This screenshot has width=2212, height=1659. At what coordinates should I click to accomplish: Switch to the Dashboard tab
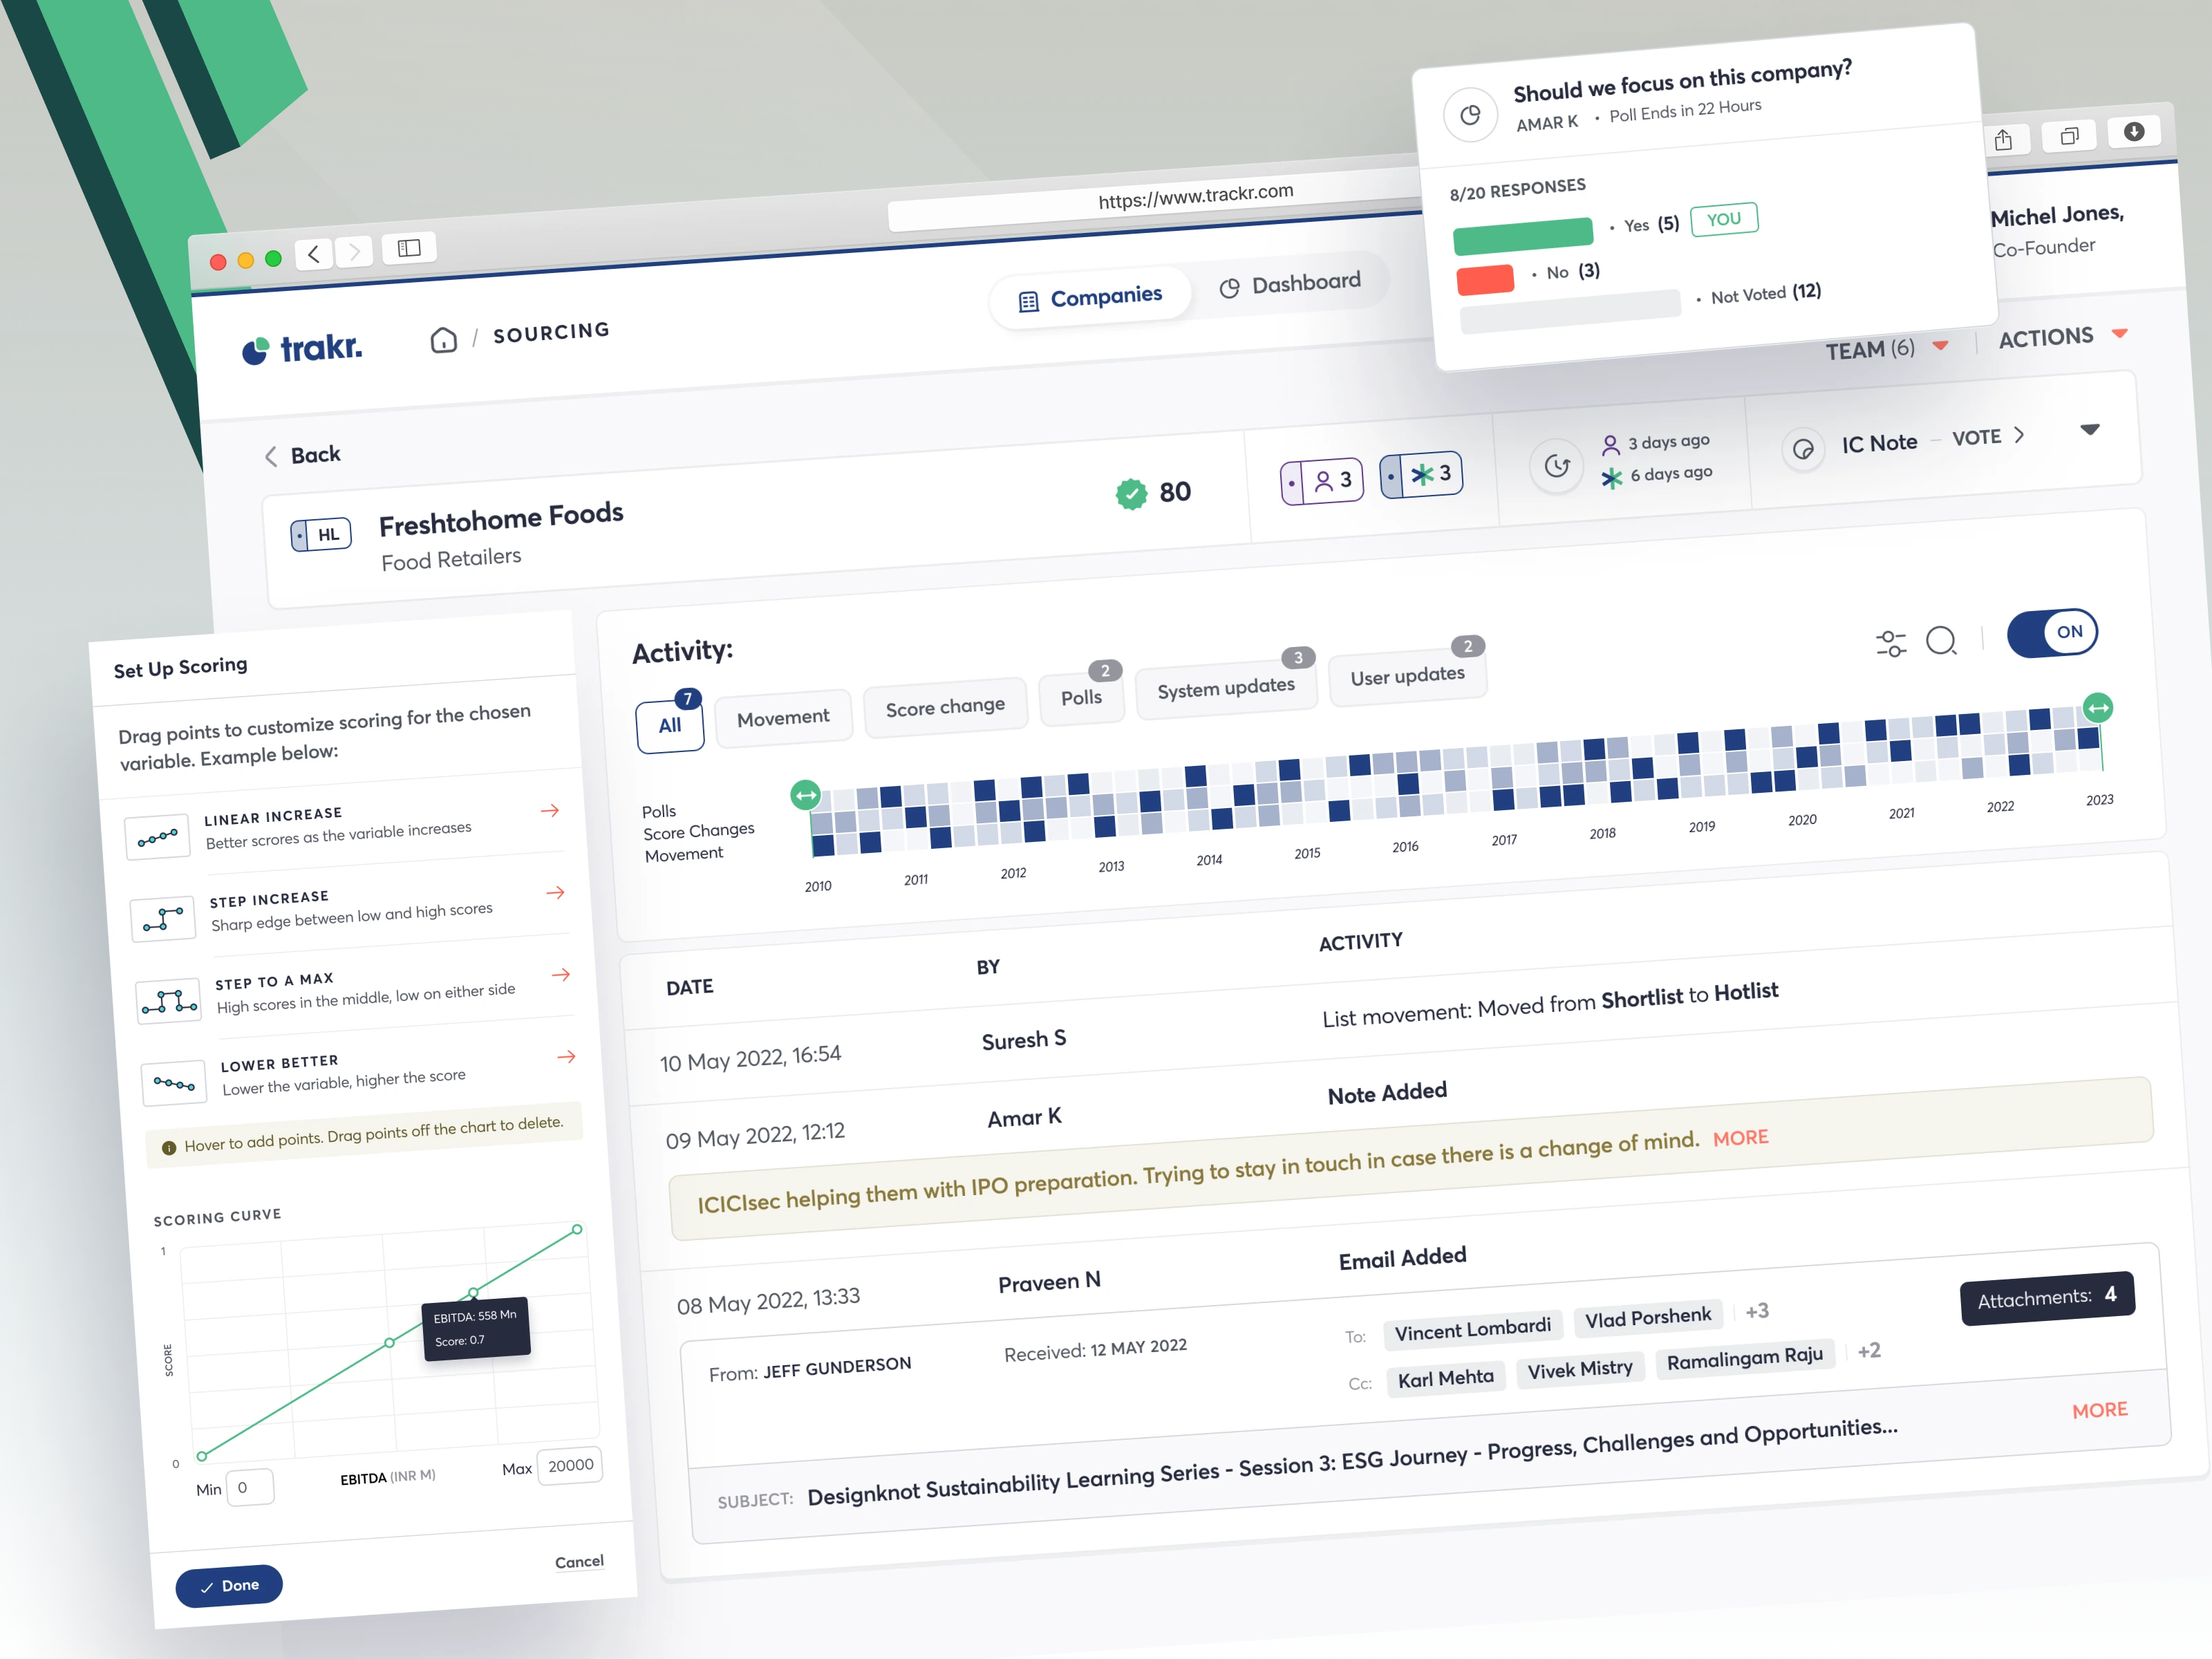click(x=1290, y=284)
